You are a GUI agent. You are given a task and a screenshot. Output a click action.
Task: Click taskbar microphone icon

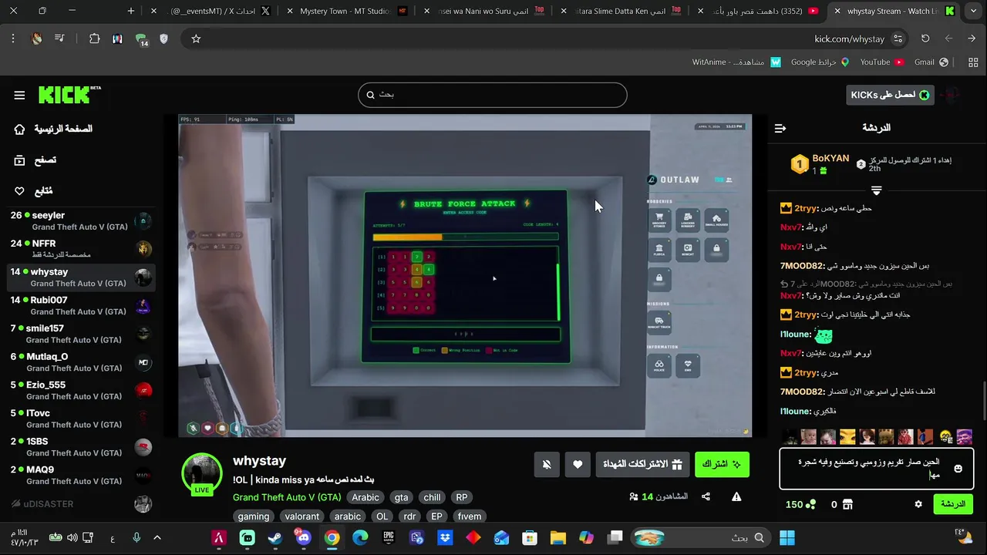[x=136, y=537]
